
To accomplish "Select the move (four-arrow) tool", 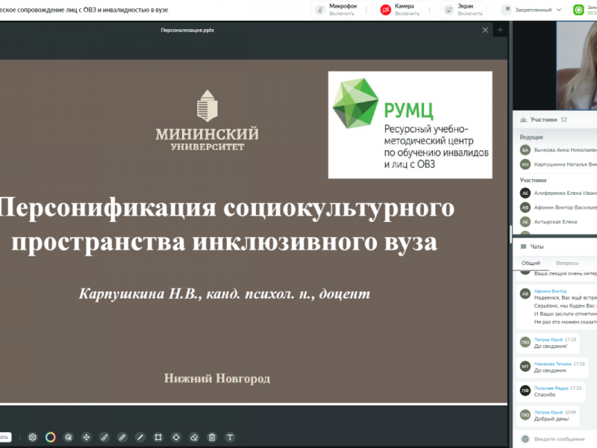I will pos(86,437).
